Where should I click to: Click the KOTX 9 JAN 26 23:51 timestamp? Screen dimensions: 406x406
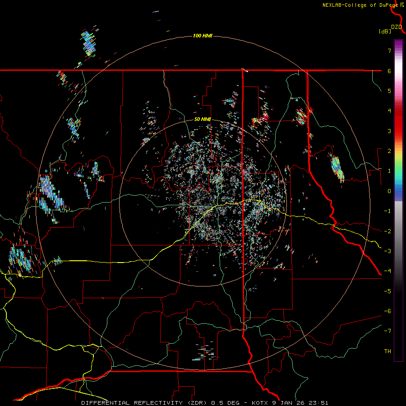pyautogui.click(x=290, y=403)
